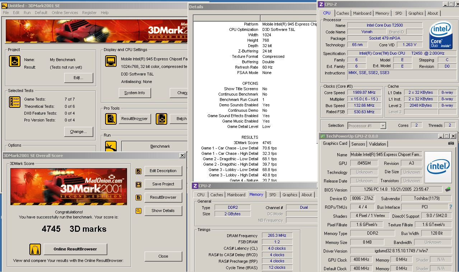Image resolution: width=459 pixels, height=272 pixels.
Task: Click the Pro Tools Batch icon
Action: pos(161,119)
